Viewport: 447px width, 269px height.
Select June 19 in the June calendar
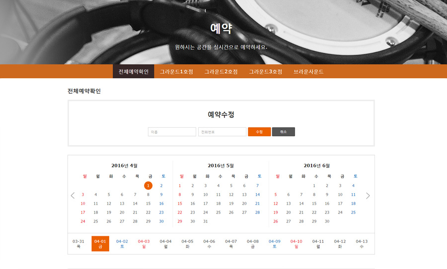[276, 213]
